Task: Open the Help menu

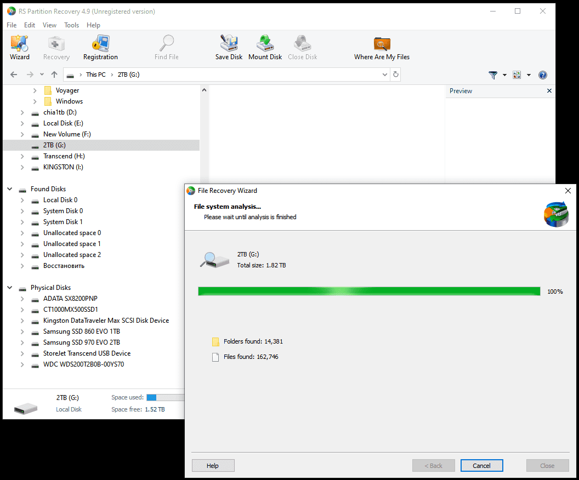Action: (x=93, y=25)
